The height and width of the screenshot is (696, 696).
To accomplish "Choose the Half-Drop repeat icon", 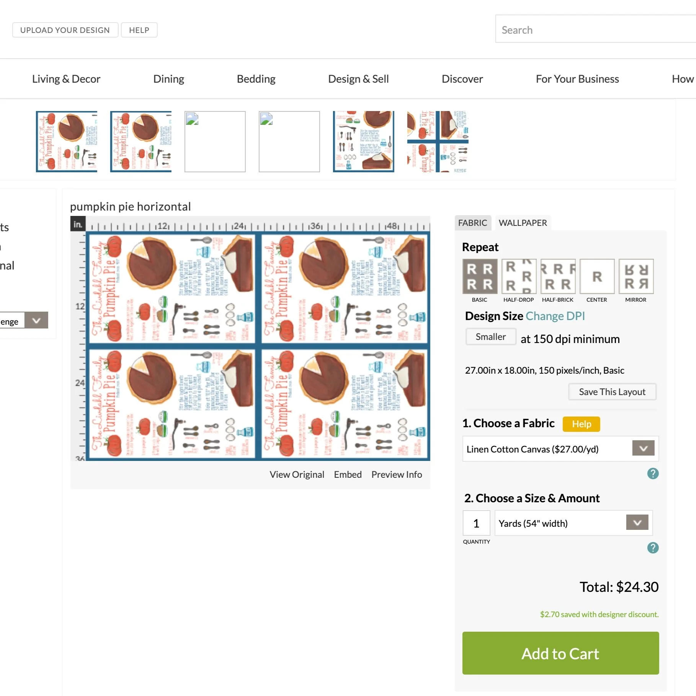I will coord(519,276).
